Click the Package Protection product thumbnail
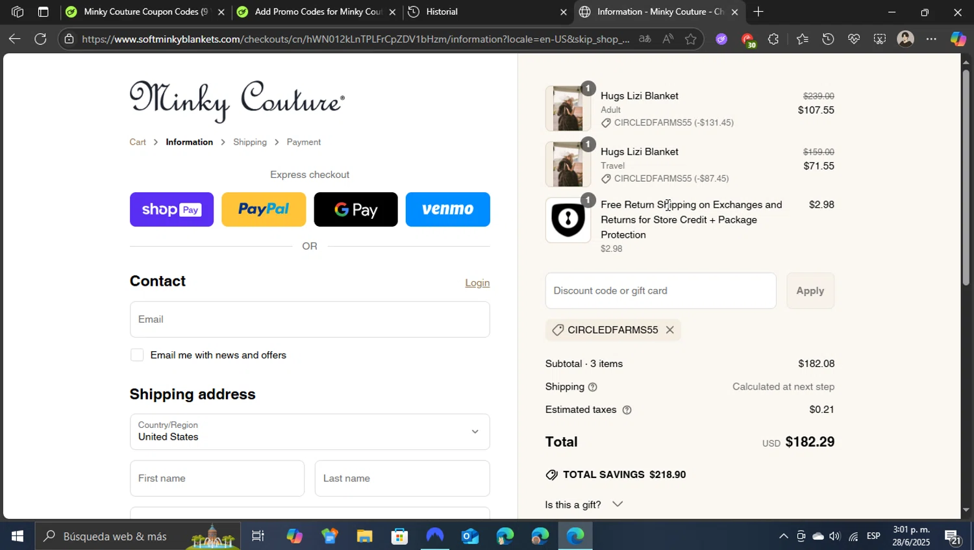 pos(568,220)
